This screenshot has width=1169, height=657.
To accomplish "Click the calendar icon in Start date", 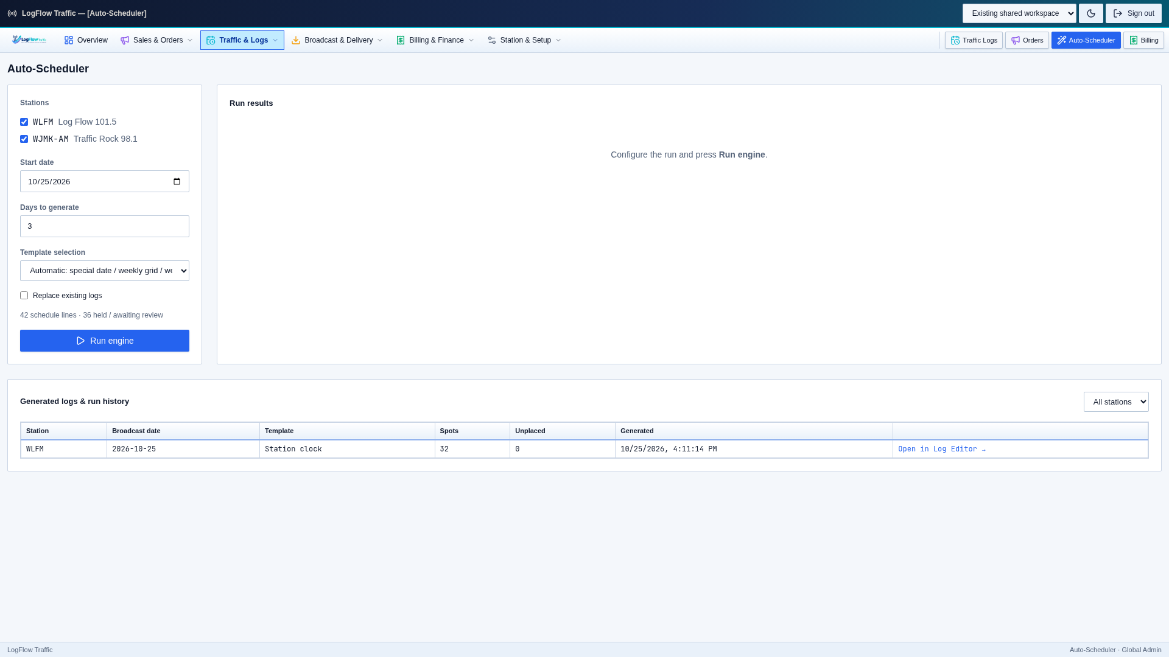I will coord(177,181).
